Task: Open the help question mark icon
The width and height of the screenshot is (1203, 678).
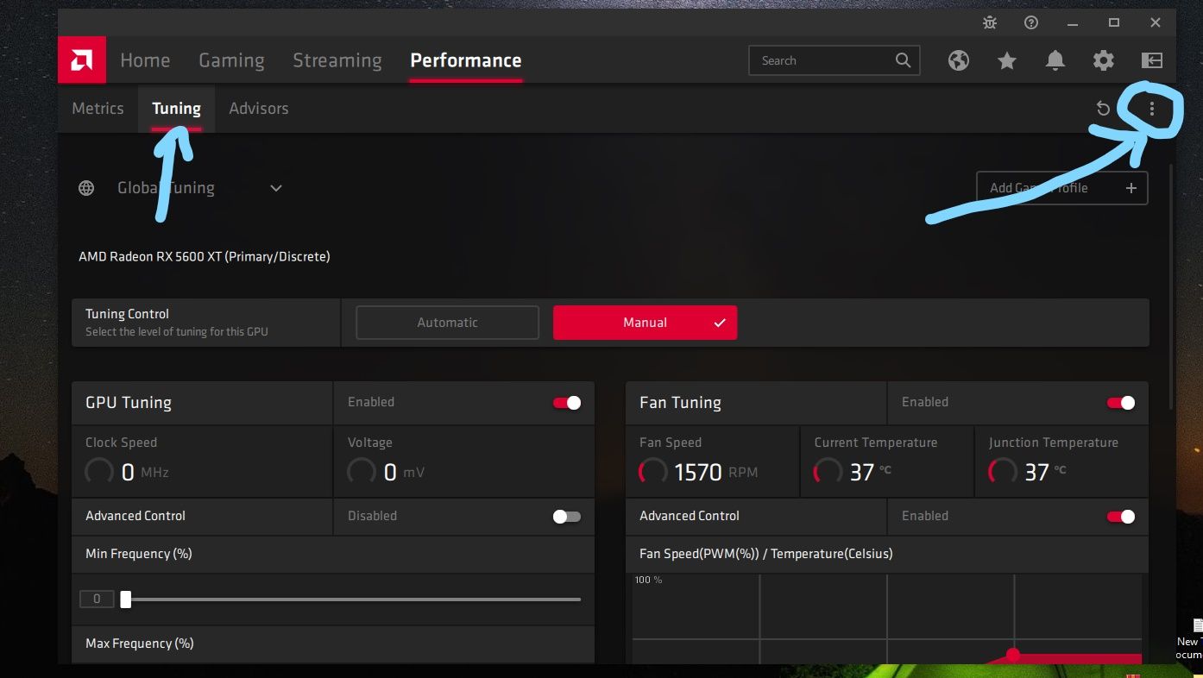Action: [x=1031, y=23]
